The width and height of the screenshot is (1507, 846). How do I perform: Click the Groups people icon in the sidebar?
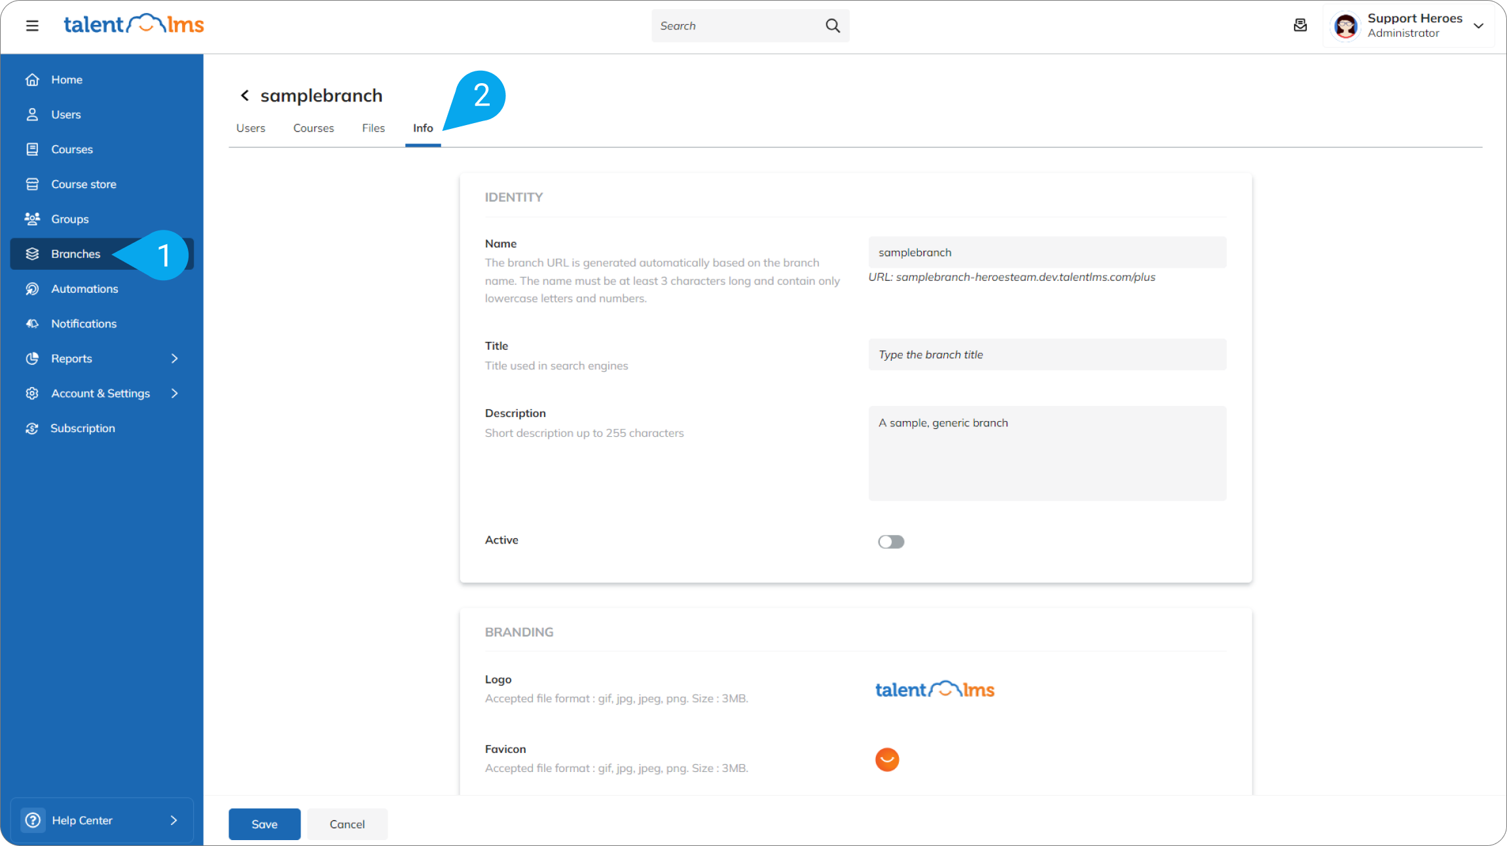[x=32, y=219]
